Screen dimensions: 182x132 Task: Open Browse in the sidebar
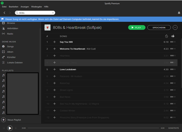pyautogui.click(x=11, y=23)
